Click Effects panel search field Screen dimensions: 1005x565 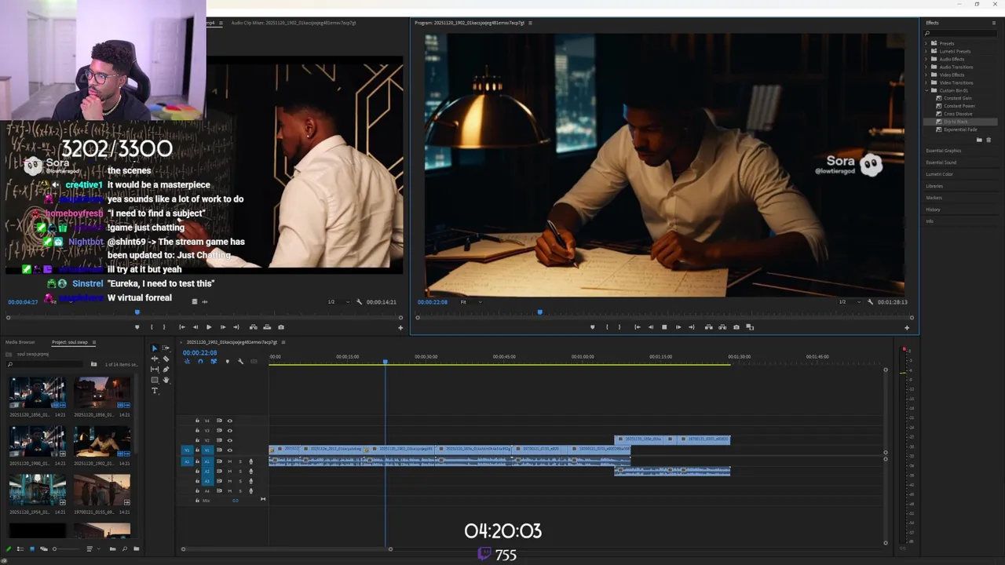(961, 33)
